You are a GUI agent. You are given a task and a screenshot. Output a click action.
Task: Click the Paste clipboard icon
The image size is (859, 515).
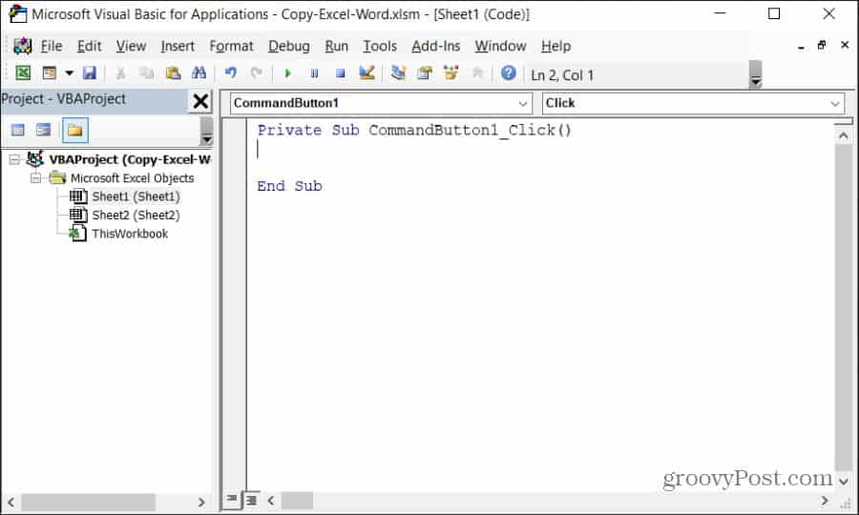tap(173, 72)
